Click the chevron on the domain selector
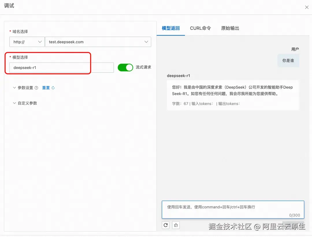Screen dimensions: 312x237 click(x=146, y=42)
